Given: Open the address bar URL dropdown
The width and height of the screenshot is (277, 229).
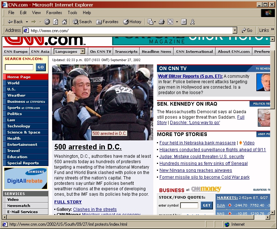Looking at the screenshot, I should (x=235, y=31).
